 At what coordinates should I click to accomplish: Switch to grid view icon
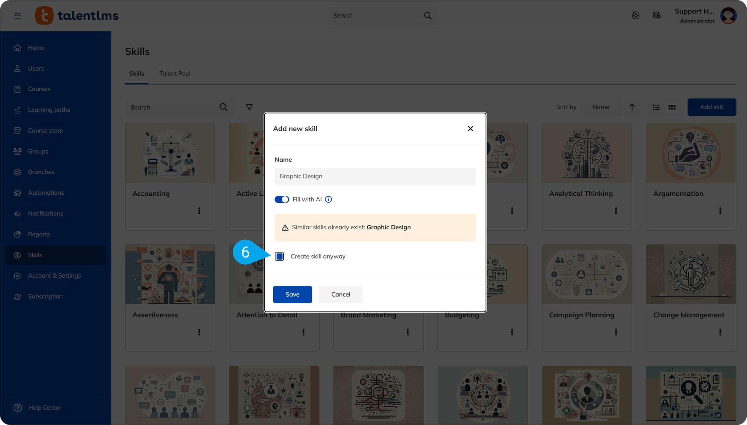pos(672,107)
